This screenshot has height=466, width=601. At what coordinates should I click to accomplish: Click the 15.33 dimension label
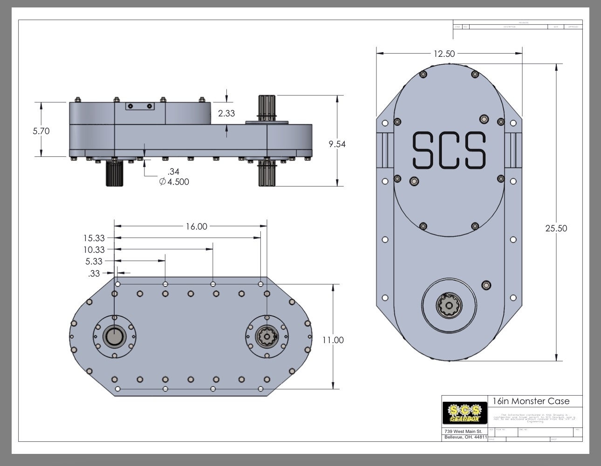coord(94,238)
